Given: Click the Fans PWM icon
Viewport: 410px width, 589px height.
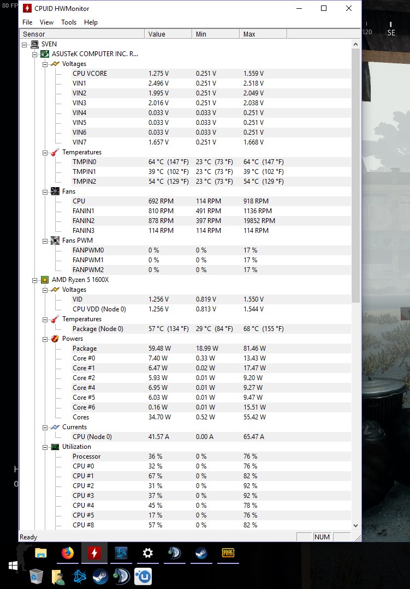Looking at the screenshot, I should 55,241.
